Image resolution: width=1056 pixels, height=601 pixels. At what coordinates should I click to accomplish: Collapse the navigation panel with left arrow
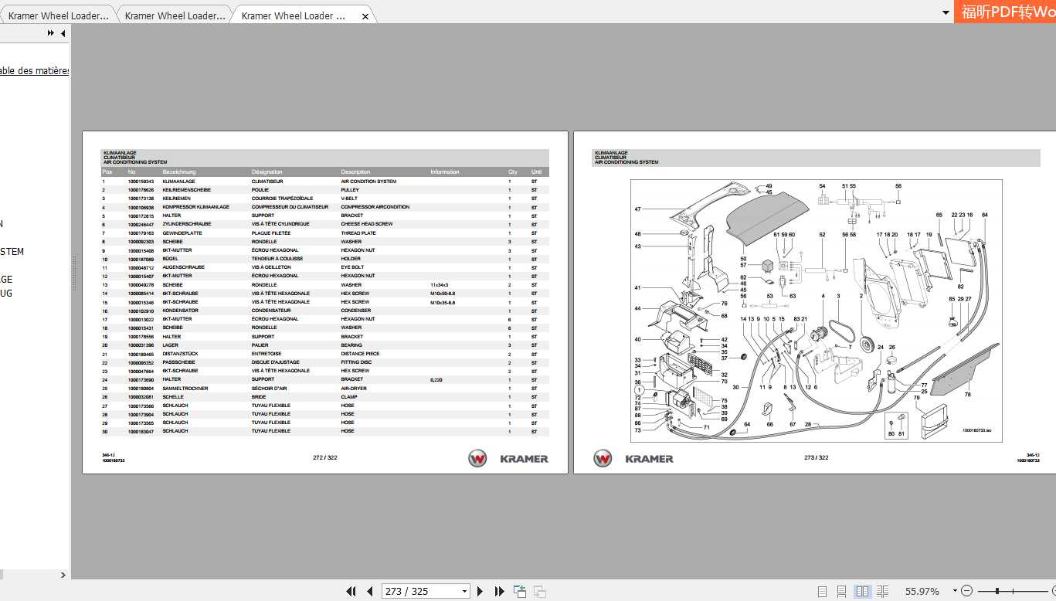(x=63, y=33)
